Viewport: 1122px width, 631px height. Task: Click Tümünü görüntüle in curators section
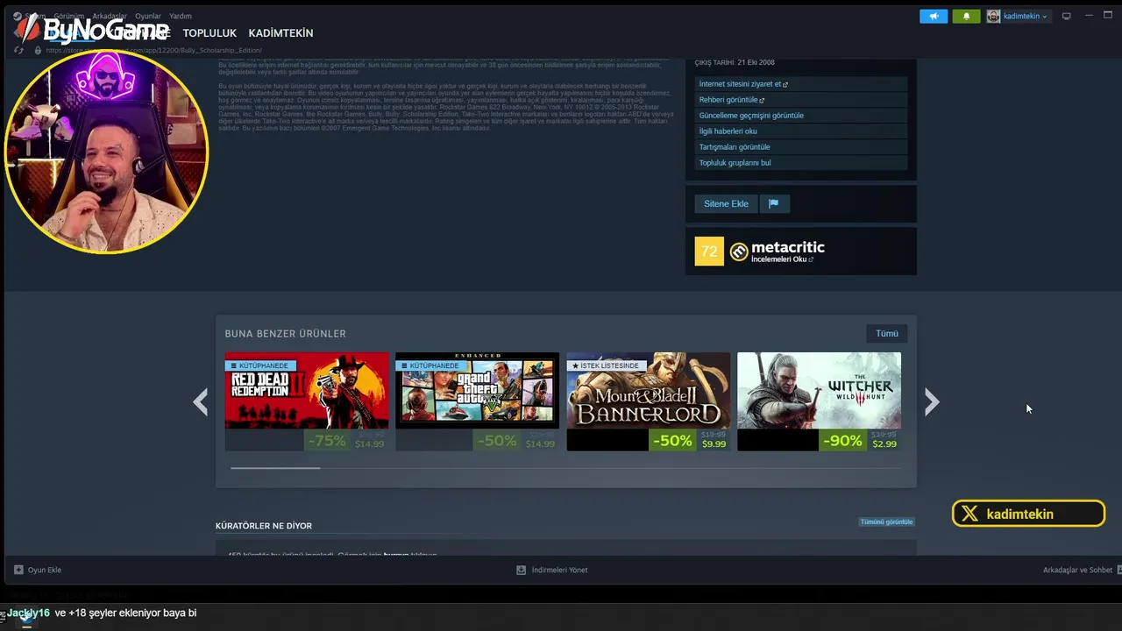click(x=886, y=521)
